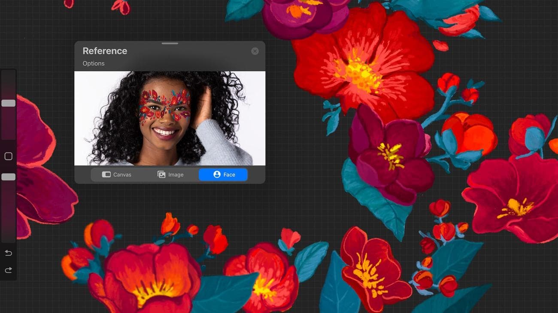558x313 pixels.
Task: Click the top of the brush size track
Action: (x=8, y=75)
